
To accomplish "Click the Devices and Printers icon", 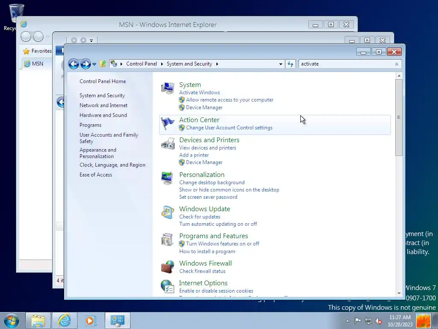I will (168, 143).
